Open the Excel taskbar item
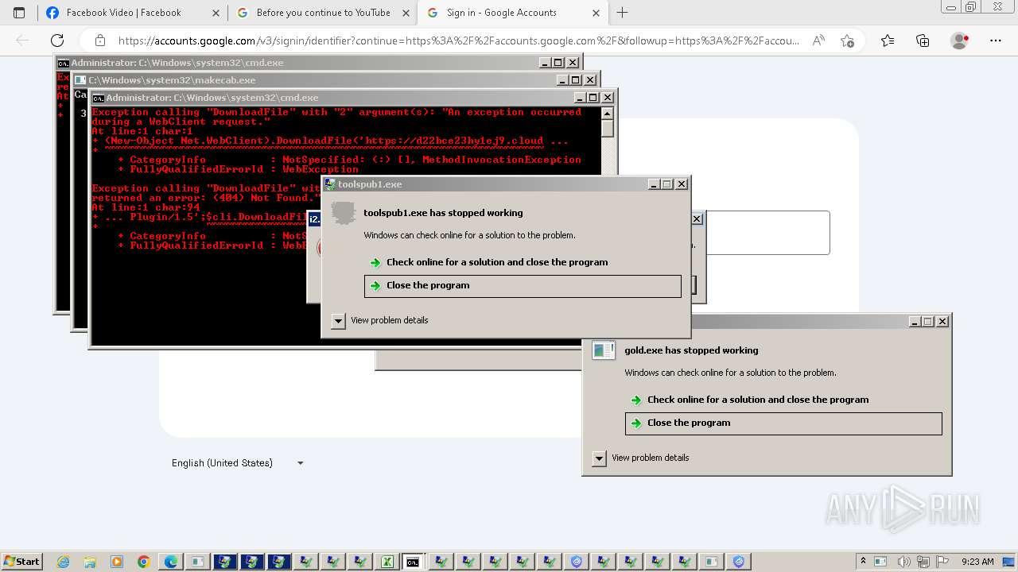The height and width of the screenshot is (572, 1018). click(387, 562)
